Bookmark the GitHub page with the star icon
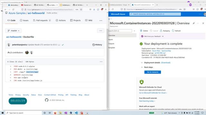The height and width of the screenshot is (115, 206). click(81, 10)
